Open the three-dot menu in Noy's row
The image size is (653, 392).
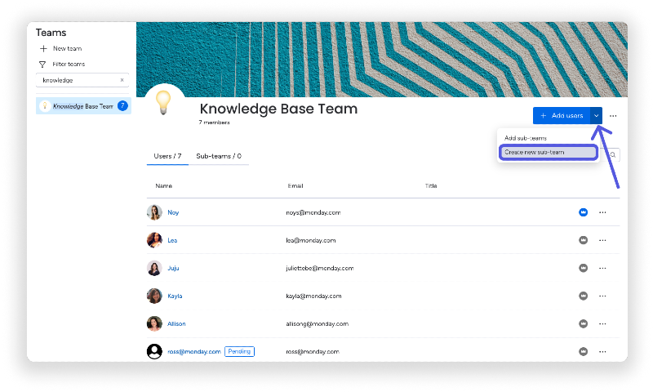pos(602,212)
